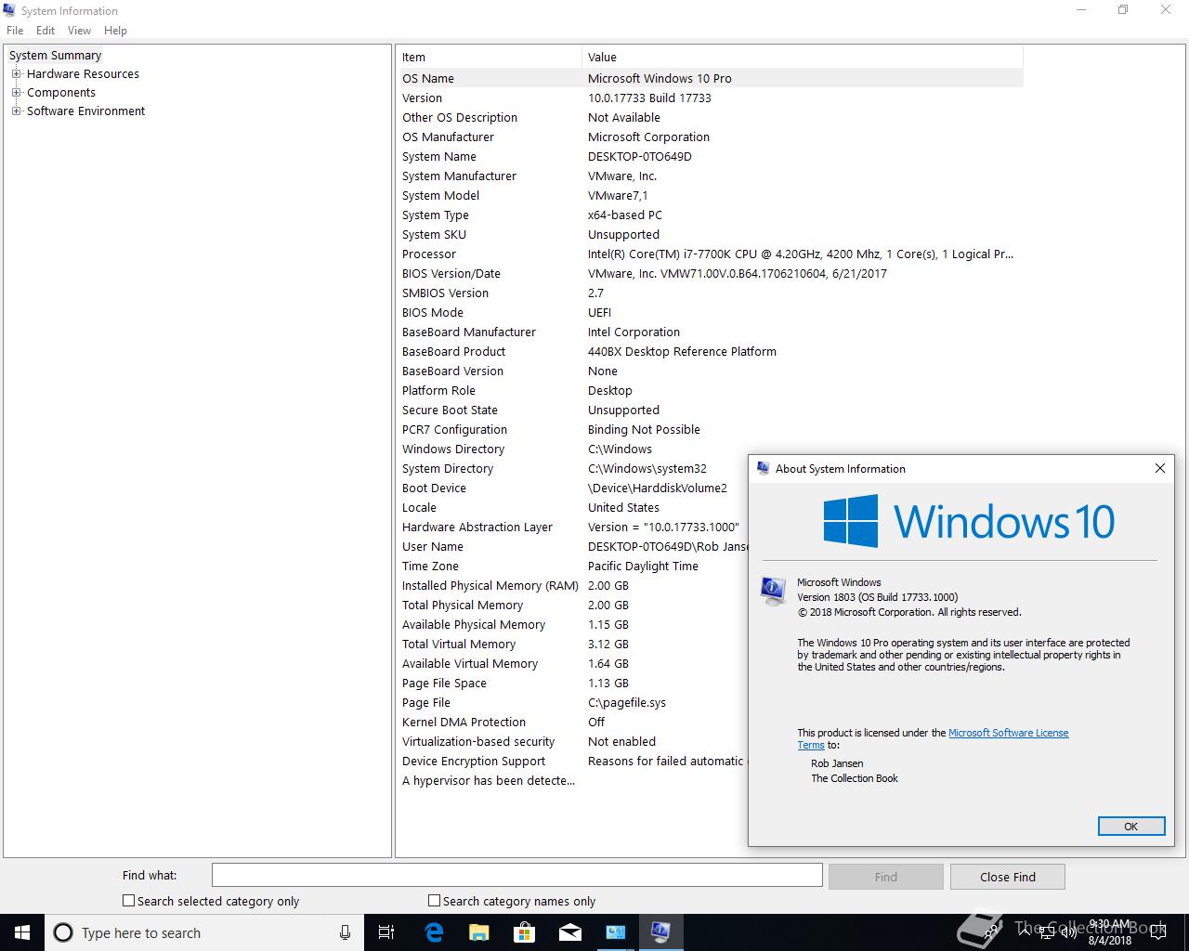Select the System Information taskbar icon

(x=660, y=932)
